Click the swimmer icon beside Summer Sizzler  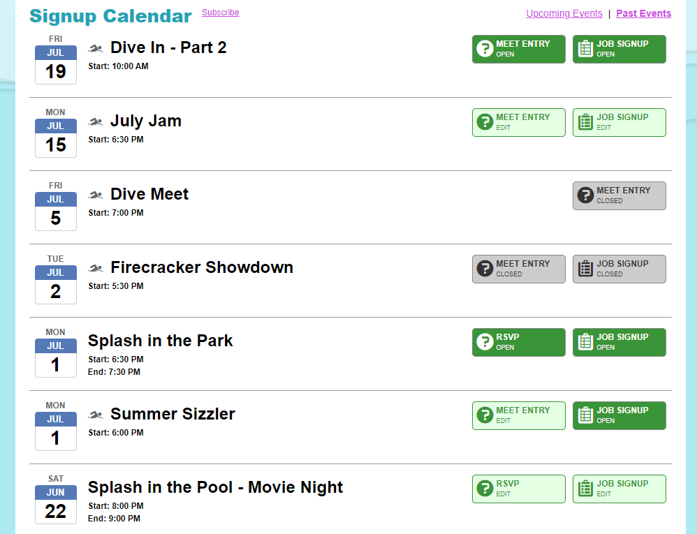coord(96,415)
